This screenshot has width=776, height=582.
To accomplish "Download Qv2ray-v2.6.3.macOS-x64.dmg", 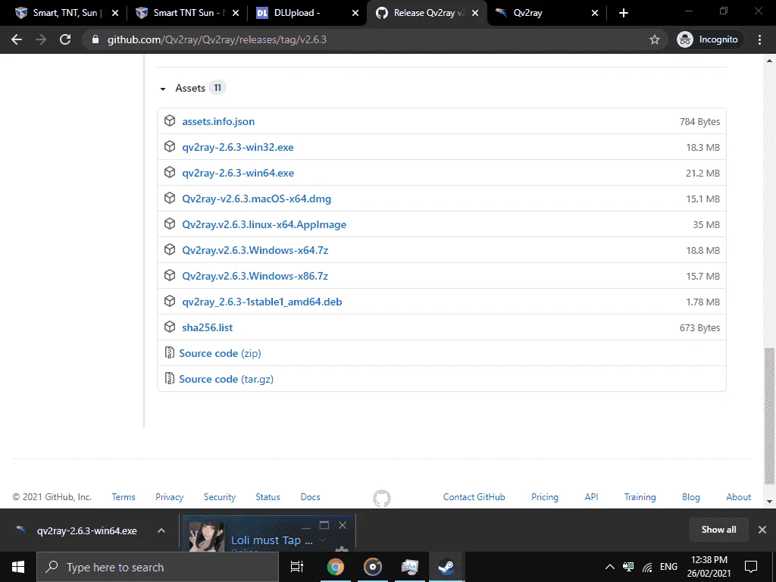I will pos(256,199).
